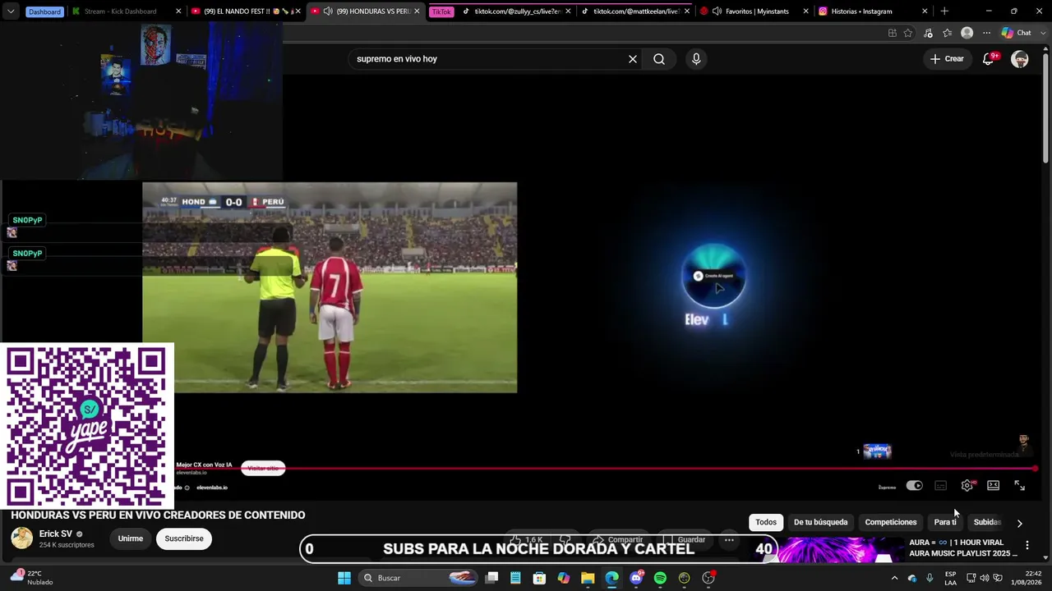The width and height of the screenshot is (1052, 591).
Task: Open Microsoft Store from the taskbar
Action: [540, 578]
